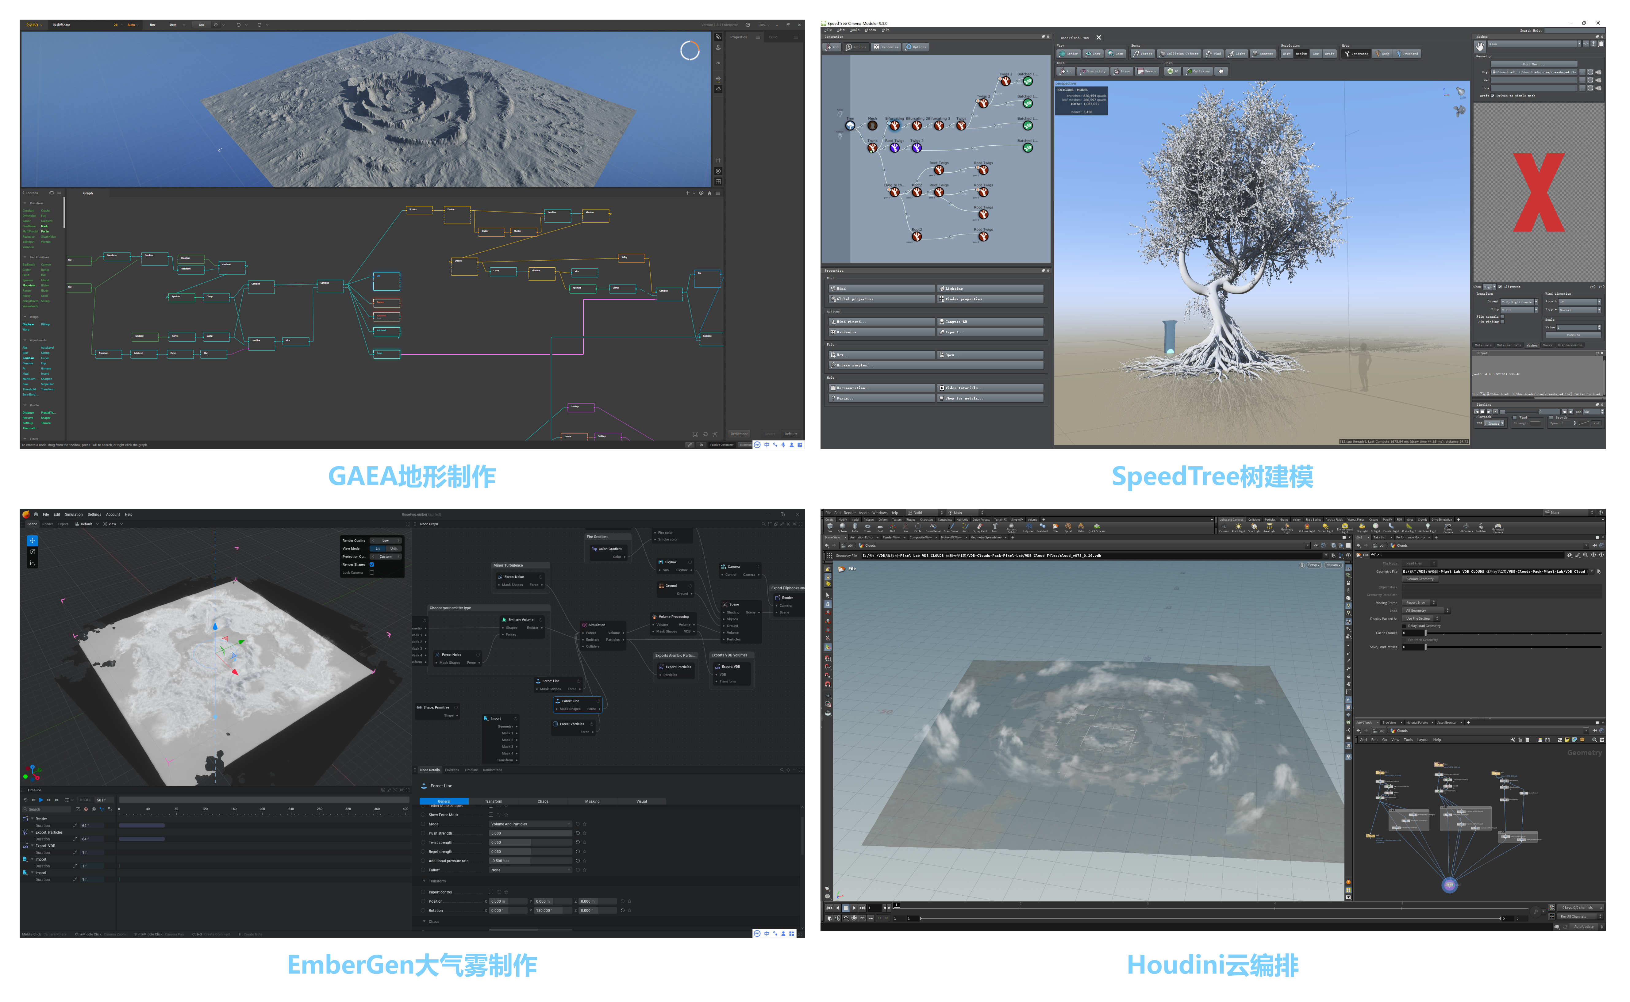Toggle Render Shapes checkbox in EmberGen viewport
The width and height of the screenshot is (1630, 1002).
372,564
